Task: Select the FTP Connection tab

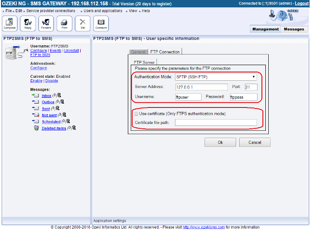Action: tap(165, 52)
